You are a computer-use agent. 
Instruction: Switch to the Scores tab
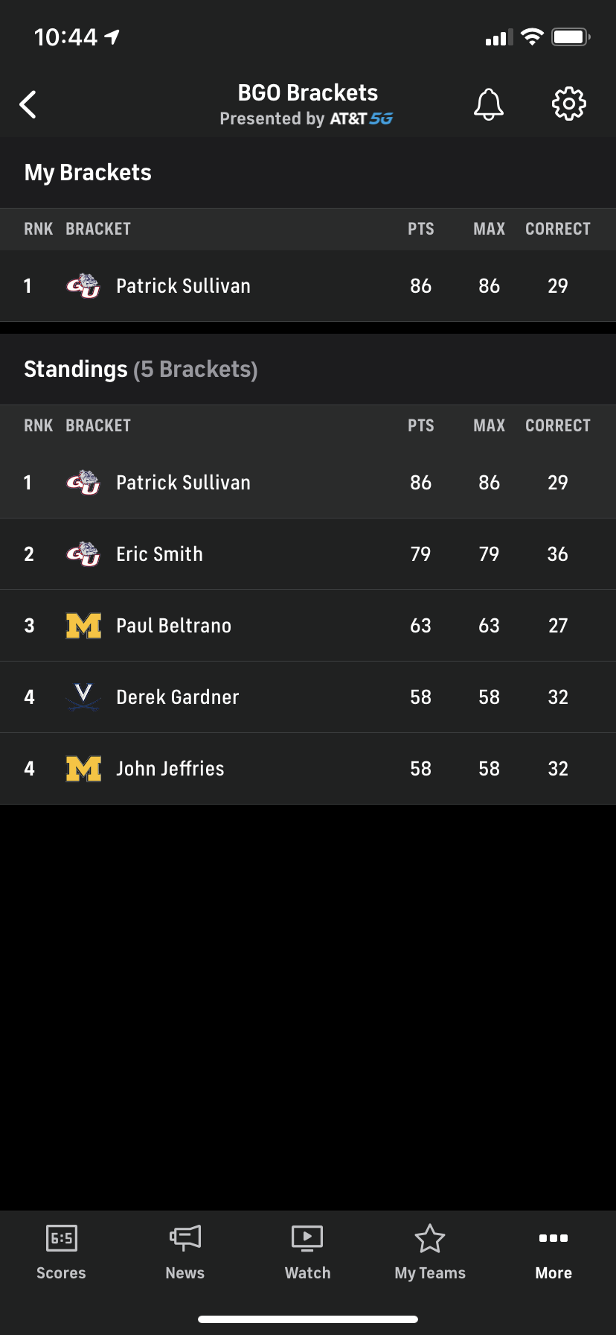pyautogui.click(x=61, y=1253)
